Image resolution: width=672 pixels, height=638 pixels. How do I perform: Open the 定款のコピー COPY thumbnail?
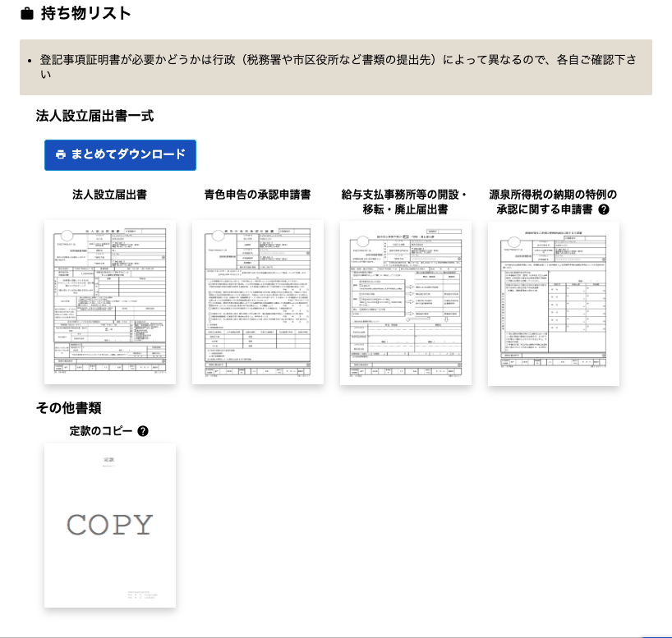tap(110, 526)
